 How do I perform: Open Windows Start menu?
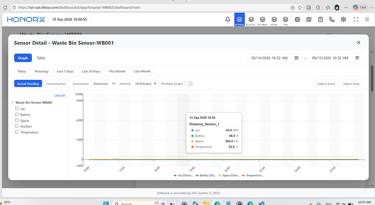pos(106,203)
